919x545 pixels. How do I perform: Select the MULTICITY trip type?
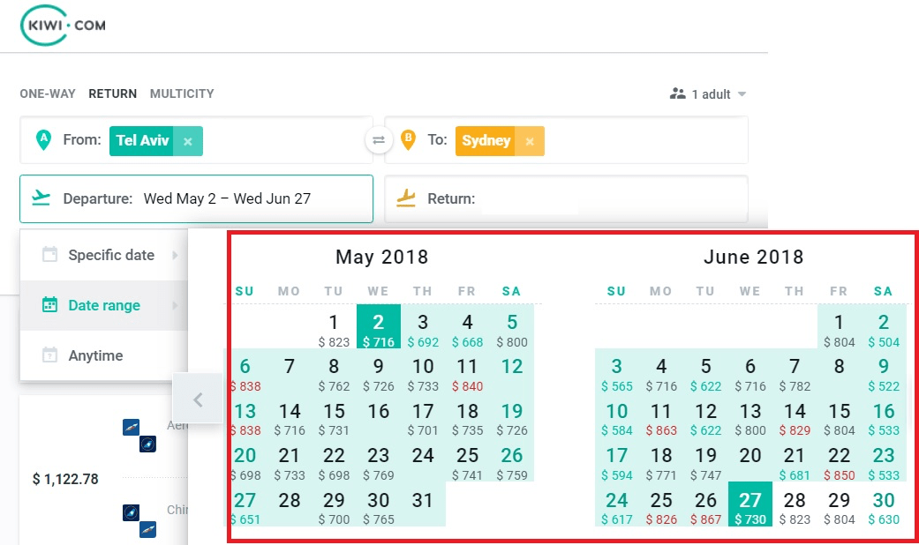pyautogui.click(x=182, y=93)
